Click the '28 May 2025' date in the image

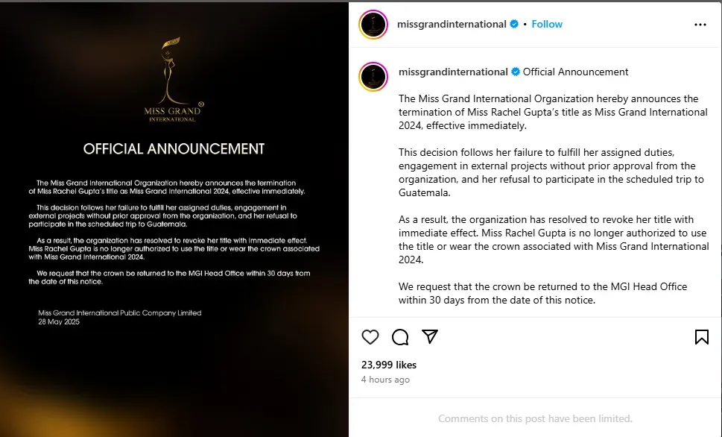pos(59,321)
